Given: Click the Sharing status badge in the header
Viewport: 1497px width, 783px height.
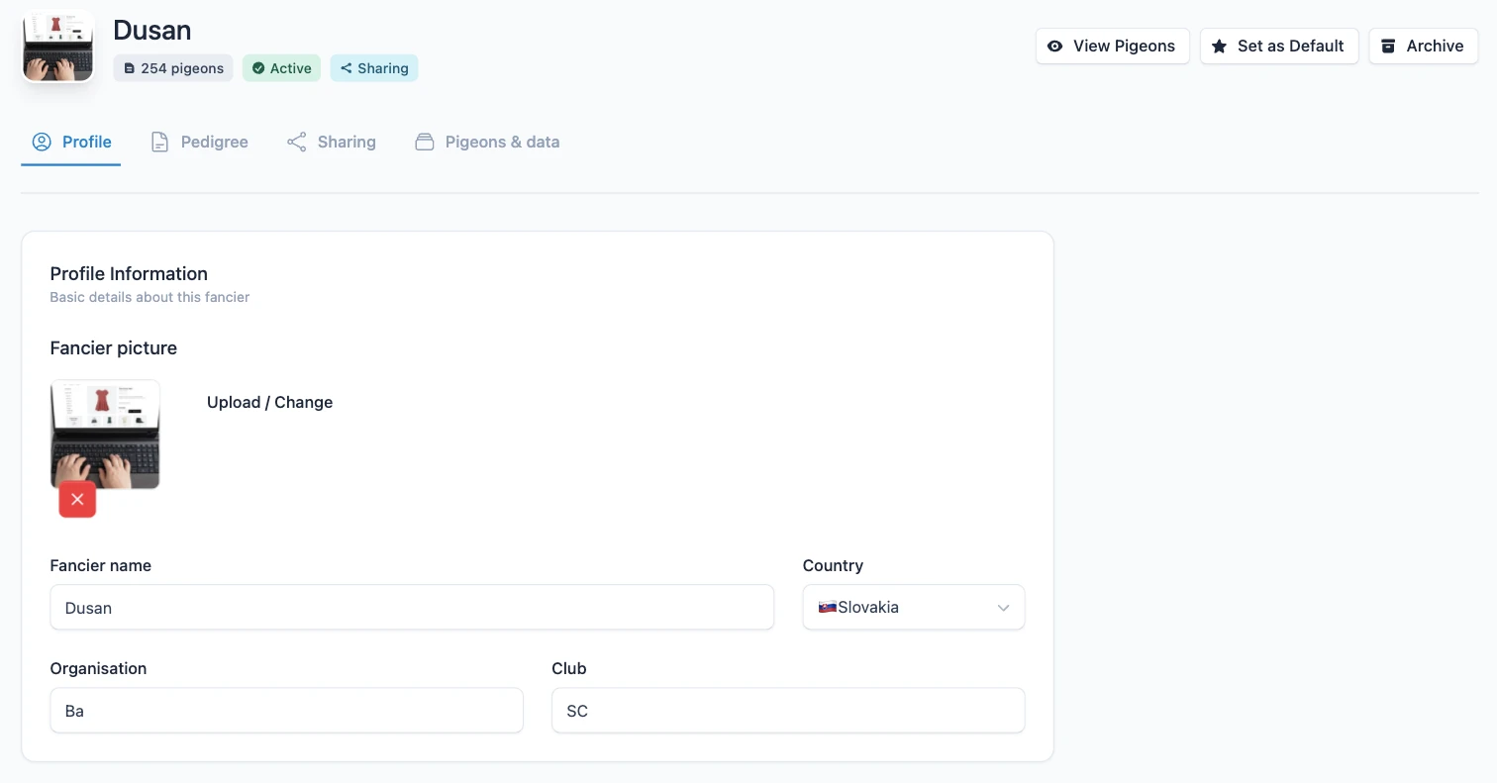Looking at the screenshot, I should pyautogui.click(x=374, y=68).
